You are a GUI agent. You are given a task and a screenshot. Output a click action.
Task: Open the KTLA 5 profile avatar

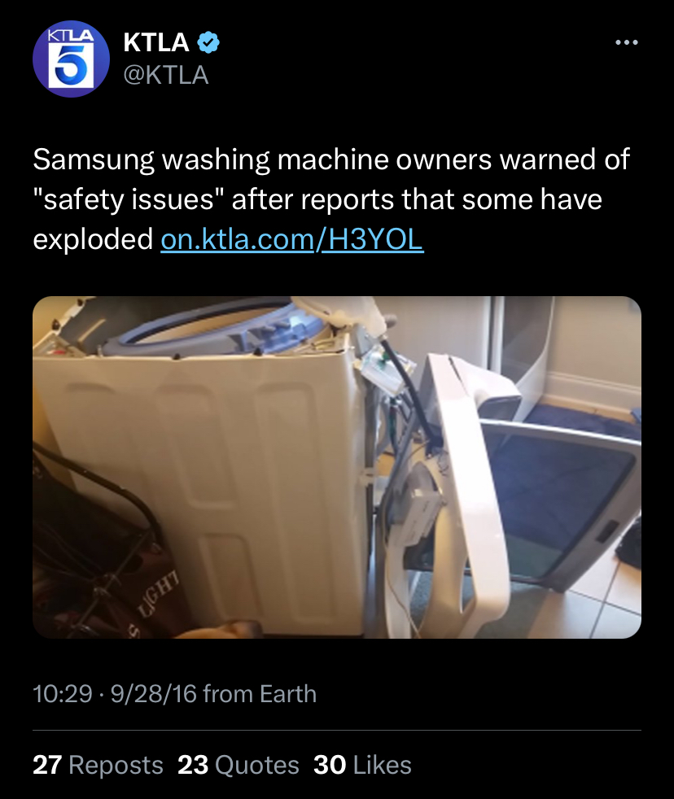coord(71,59)
